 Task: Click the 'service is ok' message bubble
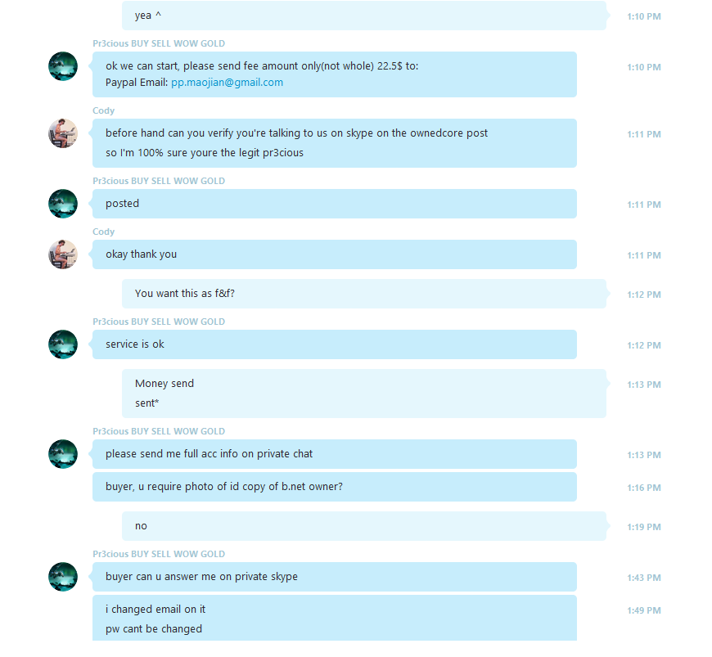pos(335,344)
